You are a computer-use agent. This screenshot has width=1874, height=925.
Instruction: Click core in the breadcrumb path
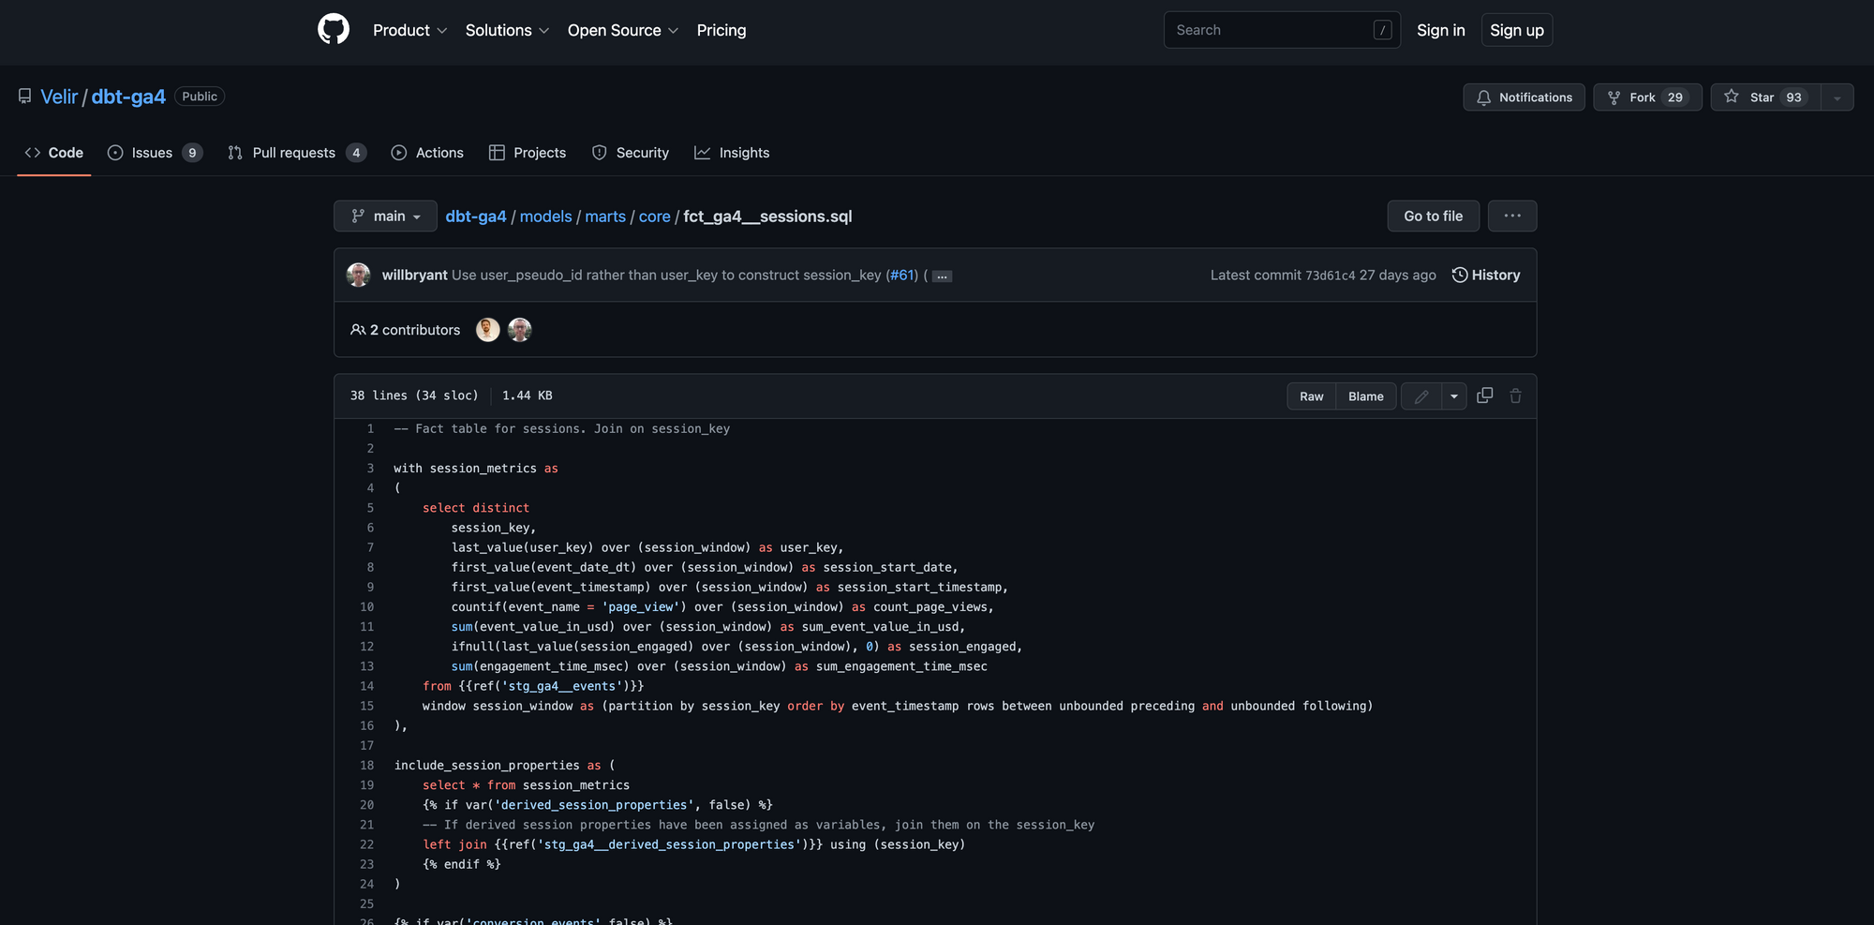coord(654,216)
